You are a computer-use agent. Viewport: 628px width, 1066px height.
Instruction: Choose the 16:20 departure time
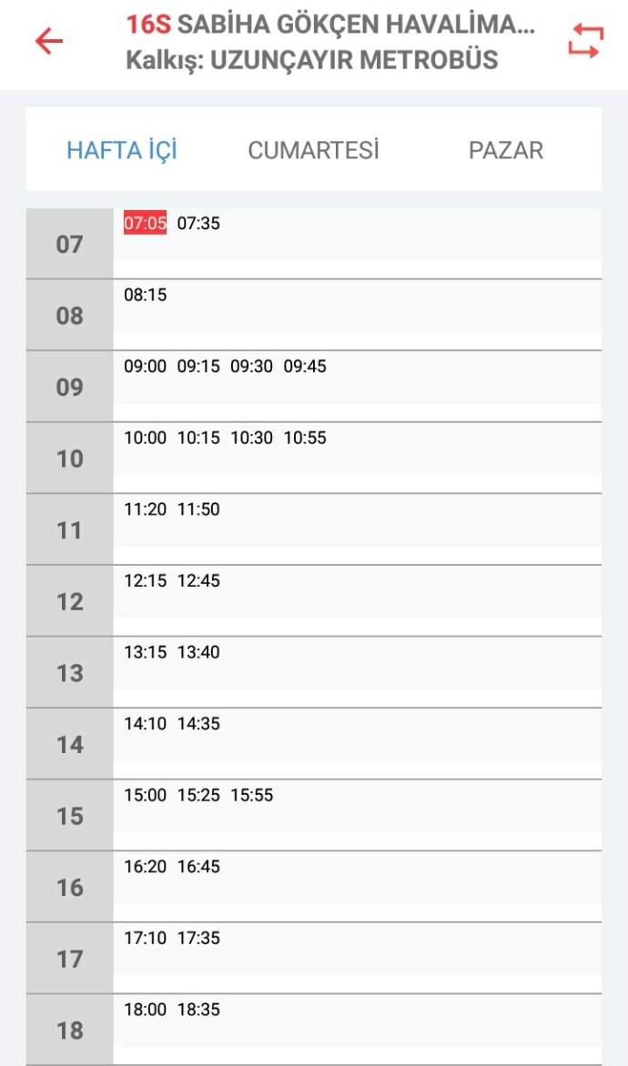click(x=145, y=866)
